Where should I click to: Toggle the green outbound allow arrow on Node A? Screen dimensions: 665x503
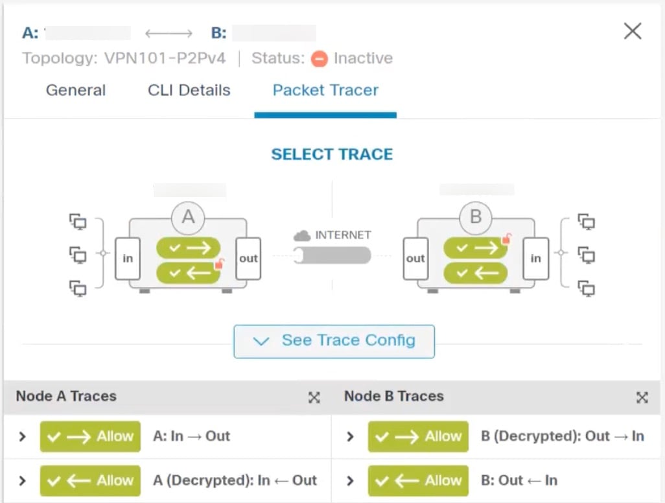tap(188, 247)
